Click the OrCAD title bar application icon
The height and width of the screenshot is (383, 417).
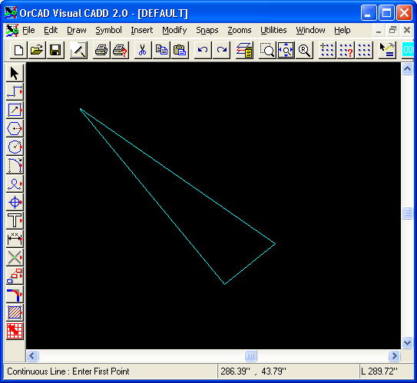[x=11, y=12]
